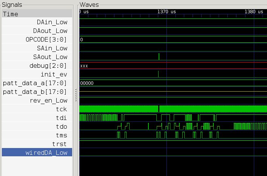This screenshot has height=176, width=267.
Task: Select the rev_en_Low signal
Action: pos(37,101)
